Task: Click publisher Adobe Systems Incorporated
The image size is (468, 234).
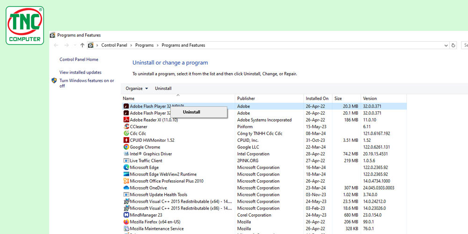Action: pos(264,120)
